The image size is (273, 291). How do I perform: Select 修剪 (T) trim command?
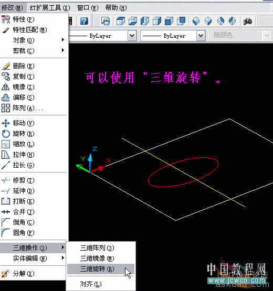click(34, 180)
